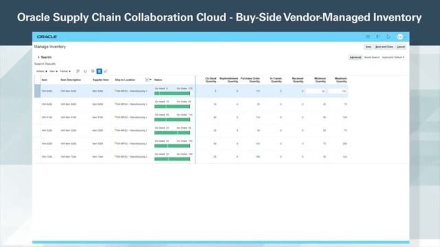Click the Oracle logo
The width and height of the screenshot is (440, 247).
point(47,36)
